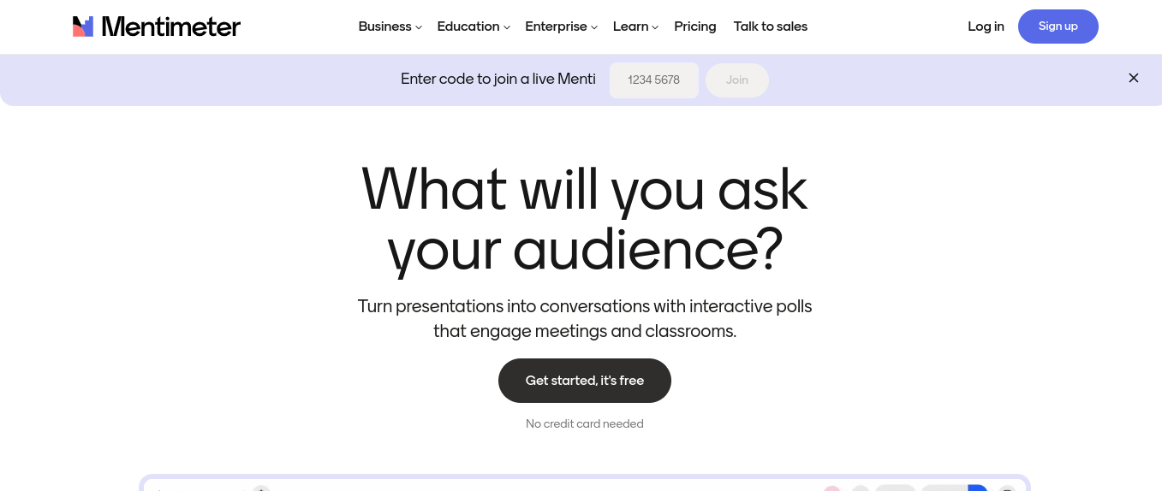The width and height of the screenshot is (1162, 491).
Task: Click the 'No credit card needed' text
Action: pos(584,423)
